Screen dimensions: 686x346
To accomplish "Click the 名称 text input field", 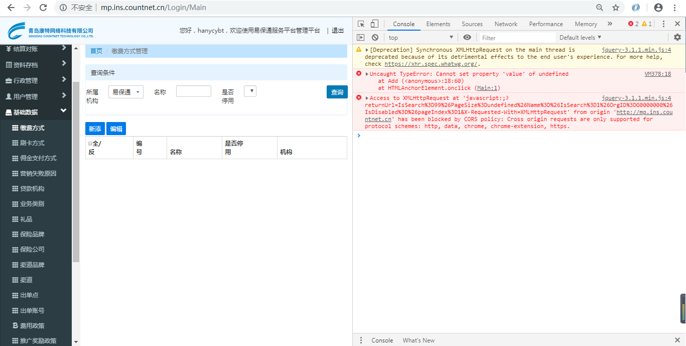I will (193, 91).
